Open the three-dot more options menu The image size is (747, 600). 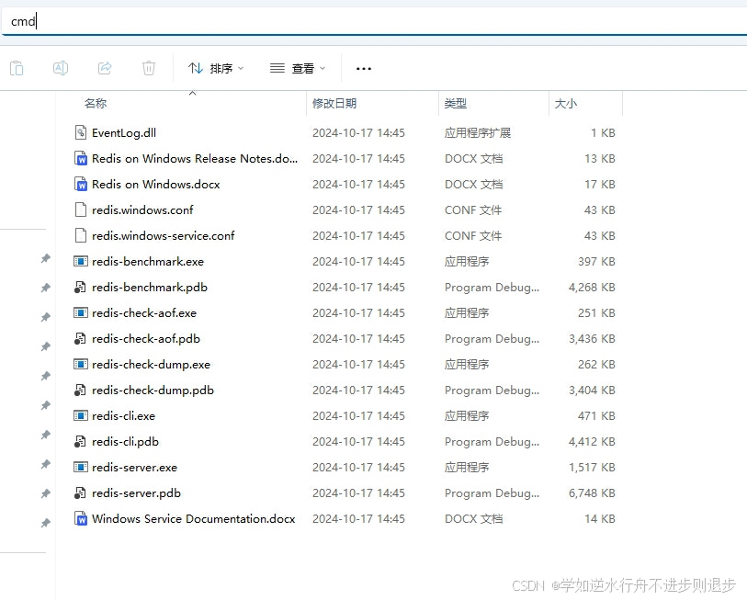tap(364, 69)
